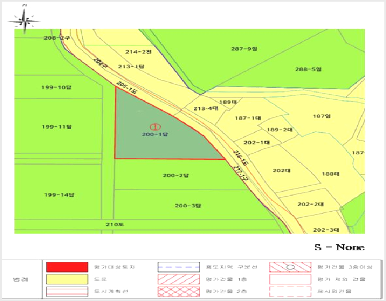Select parcel label 187임
Viewport: 386px width, 301px height.
pos(322,116)
